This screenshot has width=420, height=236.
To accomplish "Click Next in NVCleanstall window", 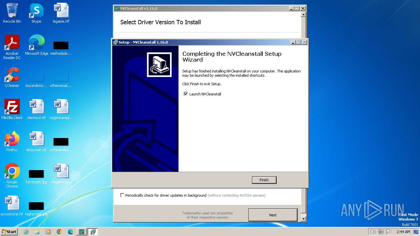I will point(273,215).
